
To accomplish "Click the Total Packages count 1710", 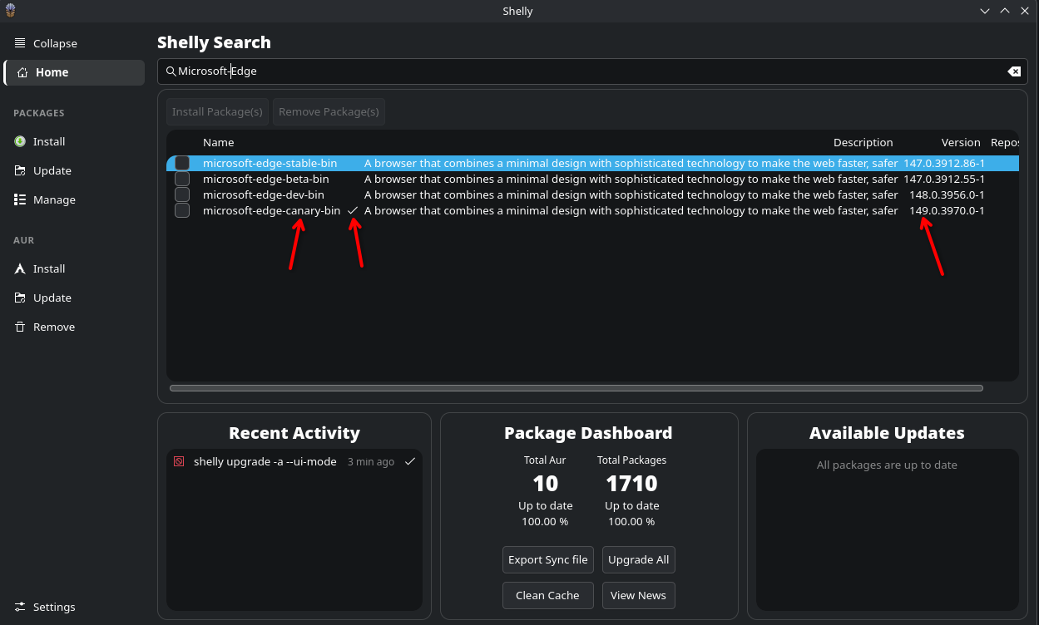I will (x=631, y=483).
